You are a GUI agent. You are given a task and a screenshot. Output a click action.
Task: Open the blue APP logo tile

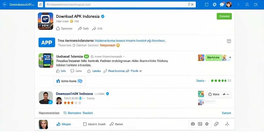click(x=47, y=42)
